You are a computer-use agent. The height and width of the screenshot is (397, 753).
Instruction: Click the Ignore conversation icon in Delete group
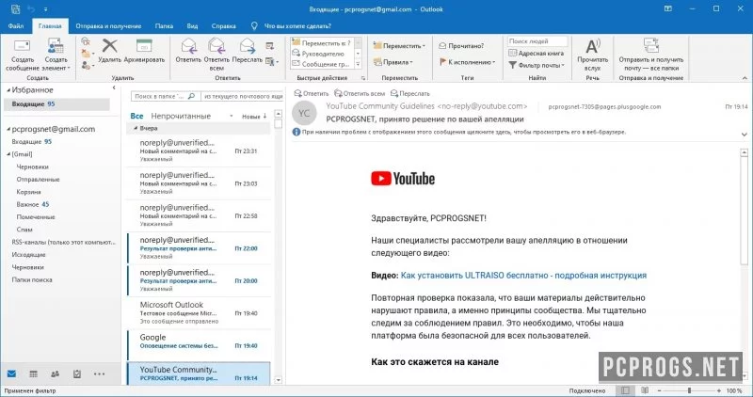(86, 41)
